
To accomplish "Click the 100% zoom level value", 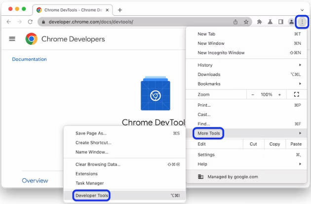I will tap(266, 94).
